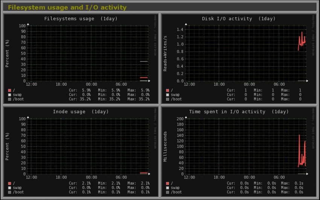Viewport: 320px width, 200px height.
Task: Click the gray /boot swatch in Filesystems usage legend
Action: tap(9, 99)
